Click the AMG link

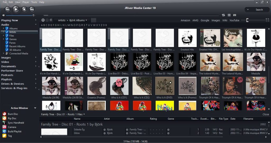195,20
